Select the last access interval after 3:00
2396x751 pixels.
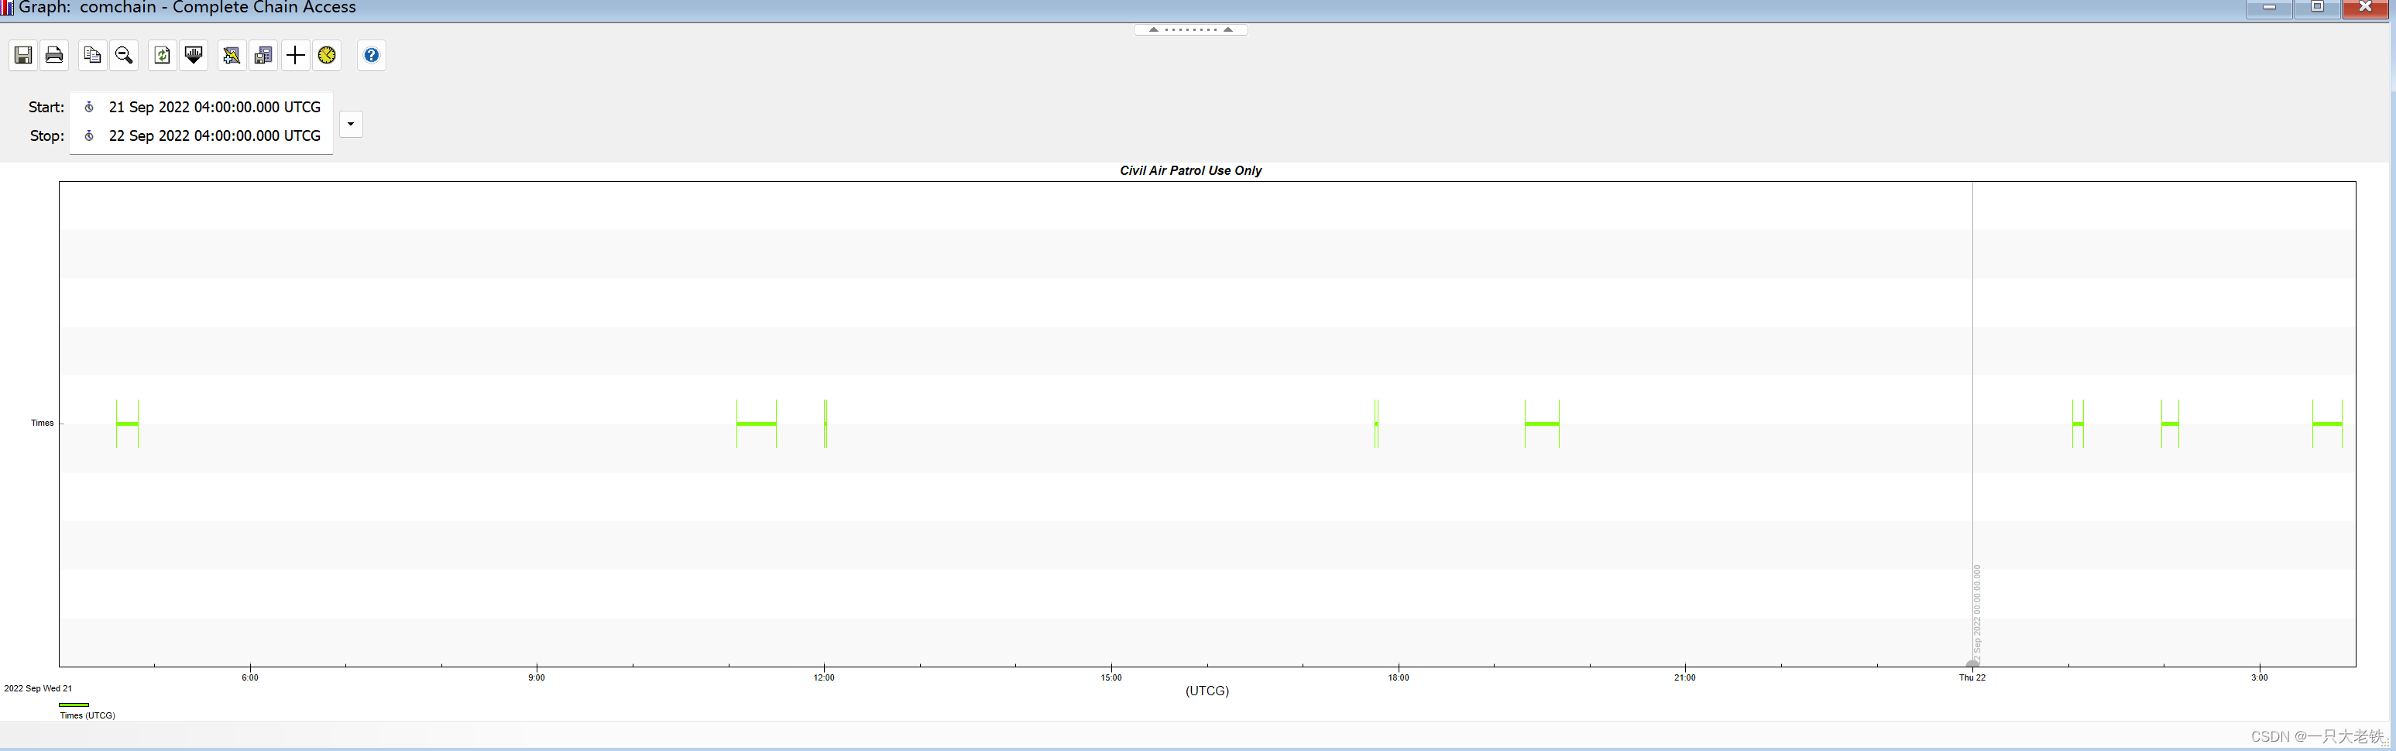[2327, 424]
